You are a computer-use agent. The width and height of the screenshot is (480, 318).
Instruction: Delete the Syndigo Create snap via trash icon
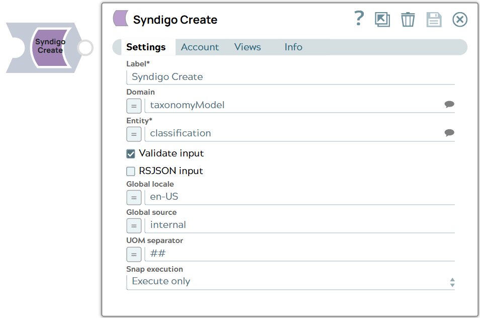point(408,19)
